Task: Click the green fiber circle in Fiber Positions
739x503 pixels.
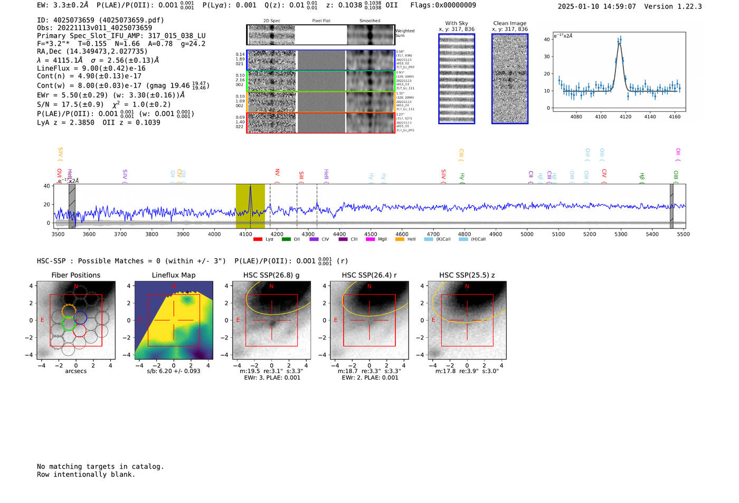Action: pyautogui.click(x=68, y=324)
